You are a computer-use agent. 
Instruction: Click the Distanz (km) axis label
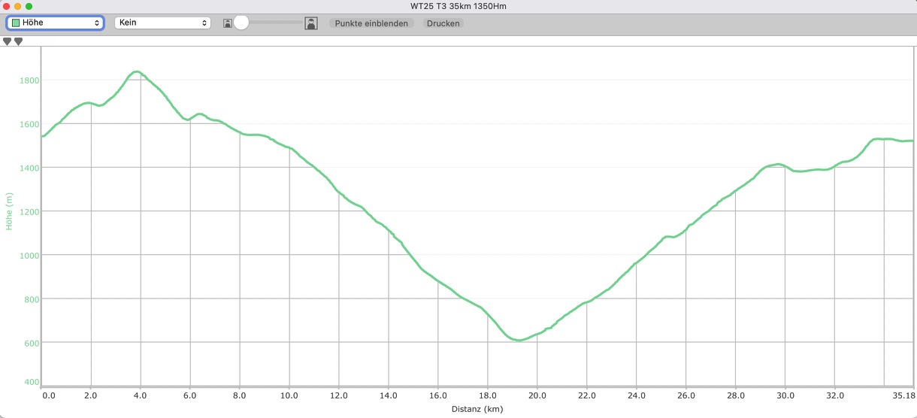point(477,410)
